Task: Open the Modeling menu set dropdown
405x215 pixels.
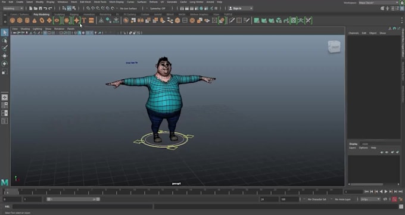Action: [13, 8]
